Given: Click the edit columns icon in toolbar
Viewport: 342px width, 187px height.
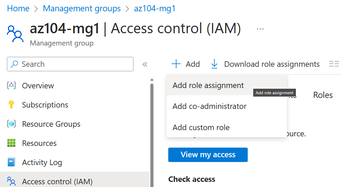Looking at the screenshot, I should pyautogui.click(x=334, y=64).
